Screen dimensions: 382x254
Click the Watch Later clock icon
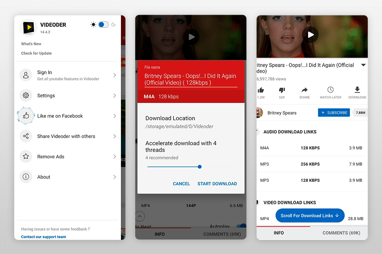(331, 90)
